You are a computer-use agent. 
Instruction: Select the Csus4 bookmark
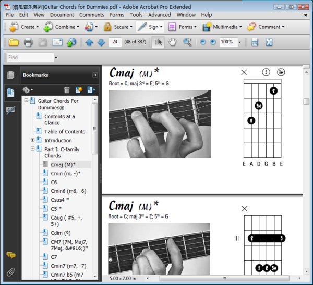coord(59,200)
